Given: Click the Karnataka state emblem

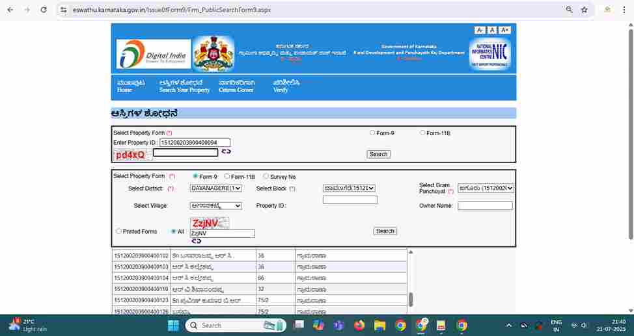Looking at the screenshot, I should 214,54.
